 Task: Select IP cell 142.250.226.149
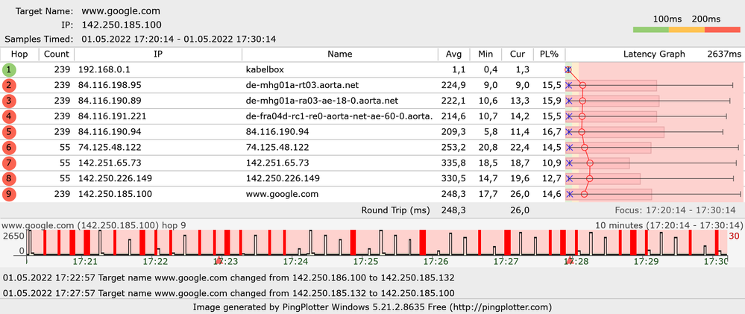115,178
